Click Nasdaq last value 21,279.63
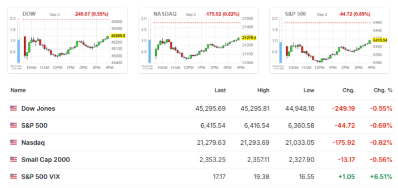398x188 pixels. tap(211, 143)
